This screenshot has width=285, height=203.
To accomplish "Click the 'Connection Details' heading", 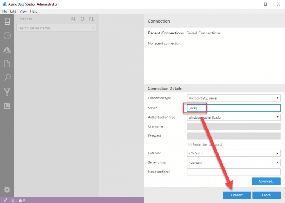I will (x=165, y=89).
